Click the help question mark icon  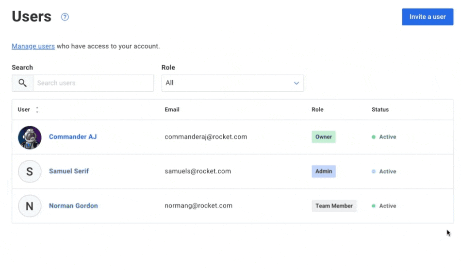tap(65, 17)
